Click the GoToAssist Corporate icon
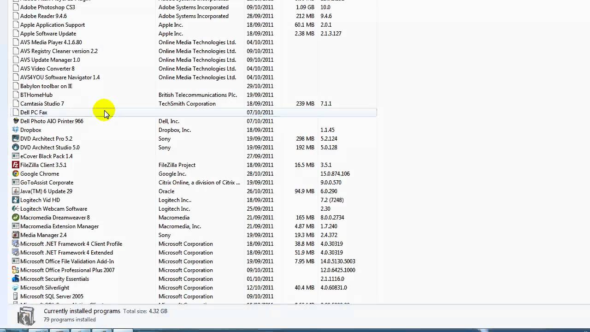Viewport: 590px width, 332px height. (16, 183)
